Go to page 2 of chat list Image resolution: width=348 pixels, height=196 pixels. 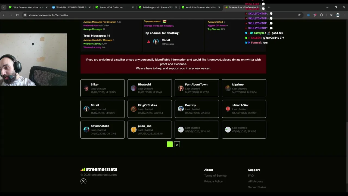[x=177, y=145]
